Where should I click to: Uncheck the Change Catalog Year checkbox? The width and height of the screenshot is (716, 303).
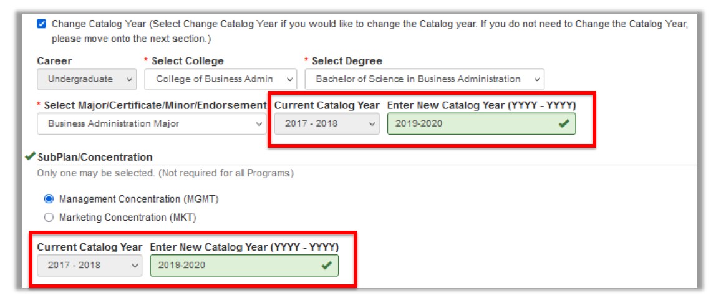coord(42,24)
